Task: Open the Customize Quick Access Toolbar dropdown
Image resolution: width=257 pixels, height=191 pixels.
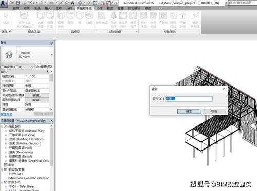Action: [x=116, y=3]
